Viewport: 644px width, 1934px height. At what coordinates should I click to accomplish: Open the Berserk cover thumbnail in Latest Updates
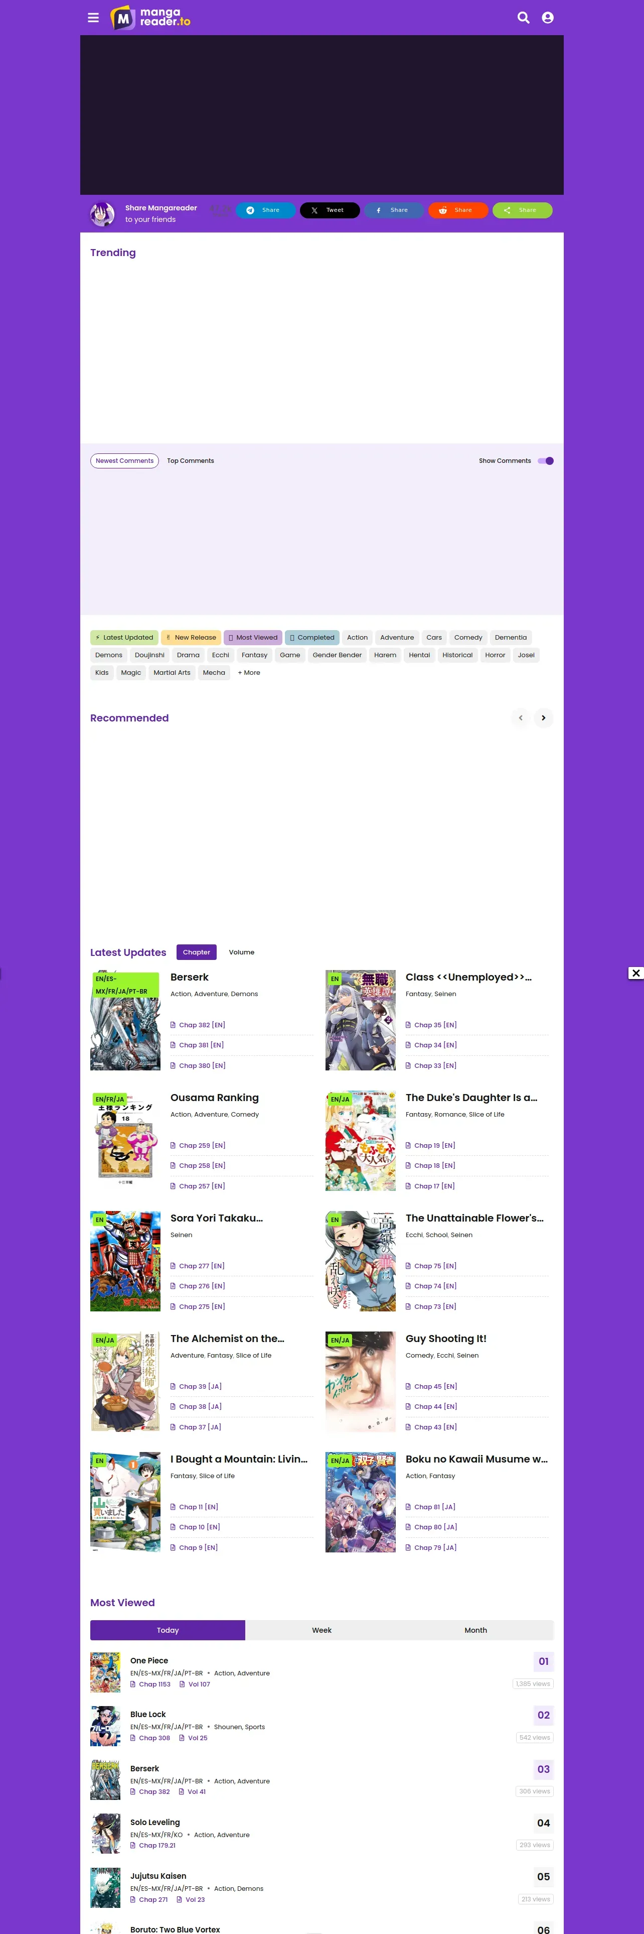125,1020
